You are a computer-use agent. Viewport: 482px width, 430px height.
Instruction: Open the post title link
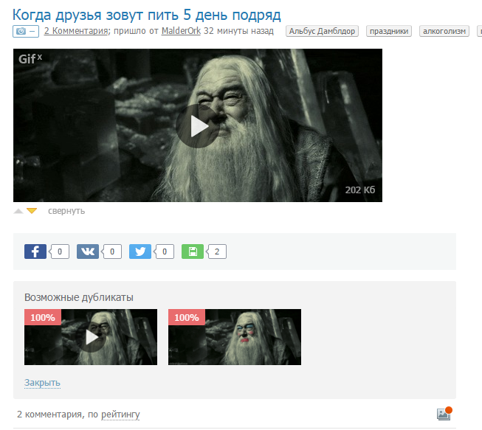[147, 14]
